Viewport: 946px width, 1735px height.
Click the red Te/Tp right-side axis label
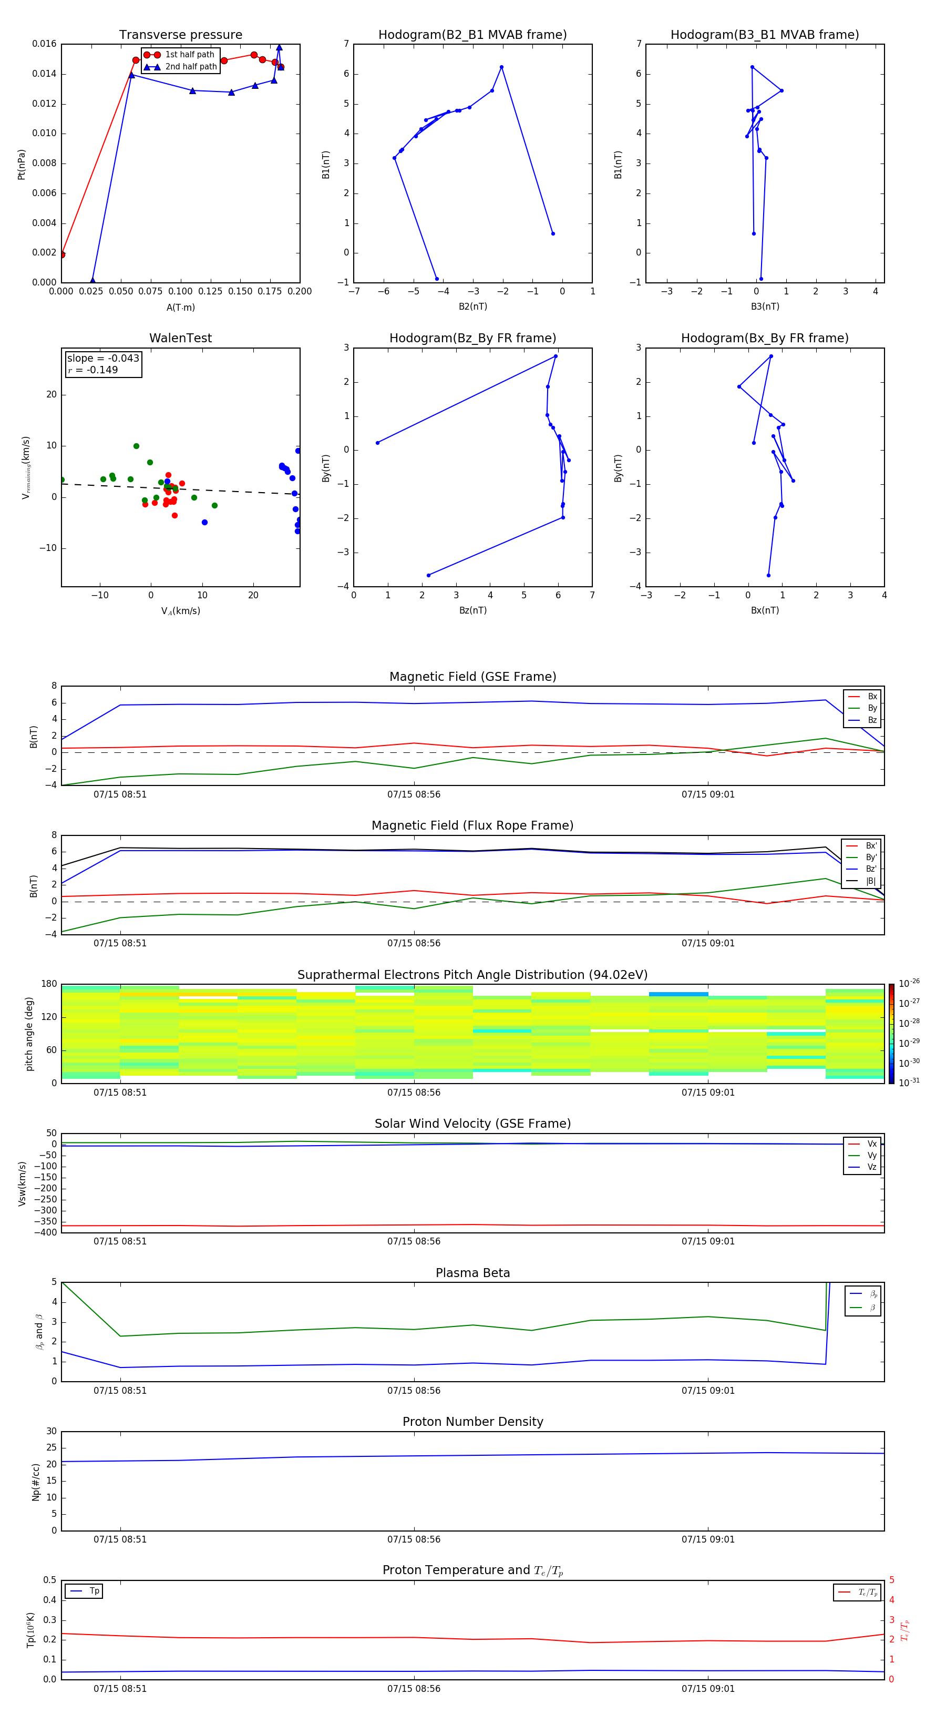tap(905, 1630)
